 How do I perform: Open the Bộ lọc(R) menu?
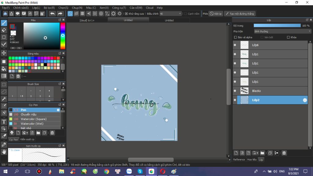49,8
